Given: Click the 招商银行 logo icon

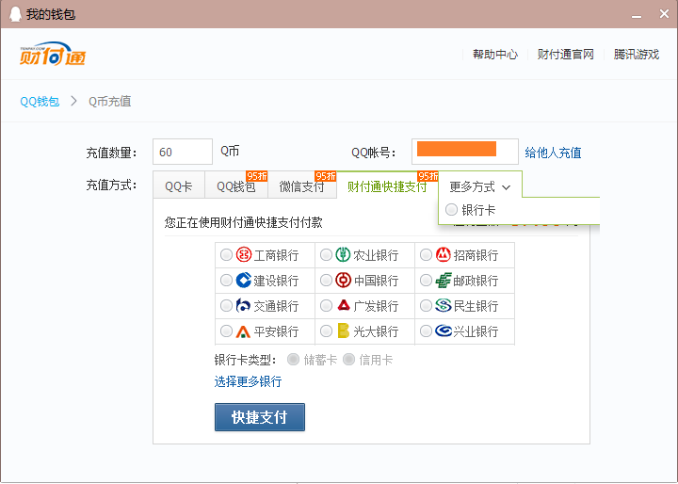Looking at the screenshot, I should [x=444, y=255].
